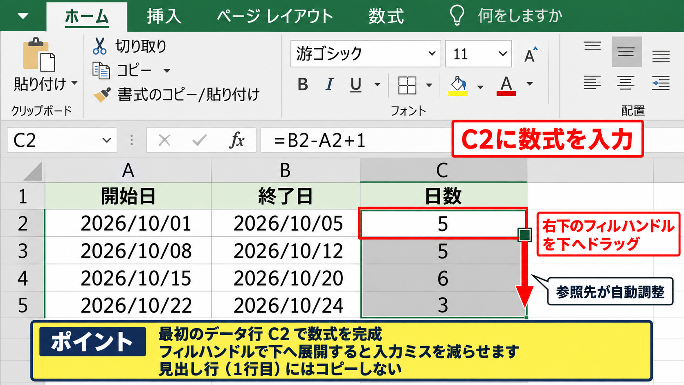Open the fill color dropdown arrow
Image resolution: width=684 pixels, height=385 pixels.
point(480,87)
